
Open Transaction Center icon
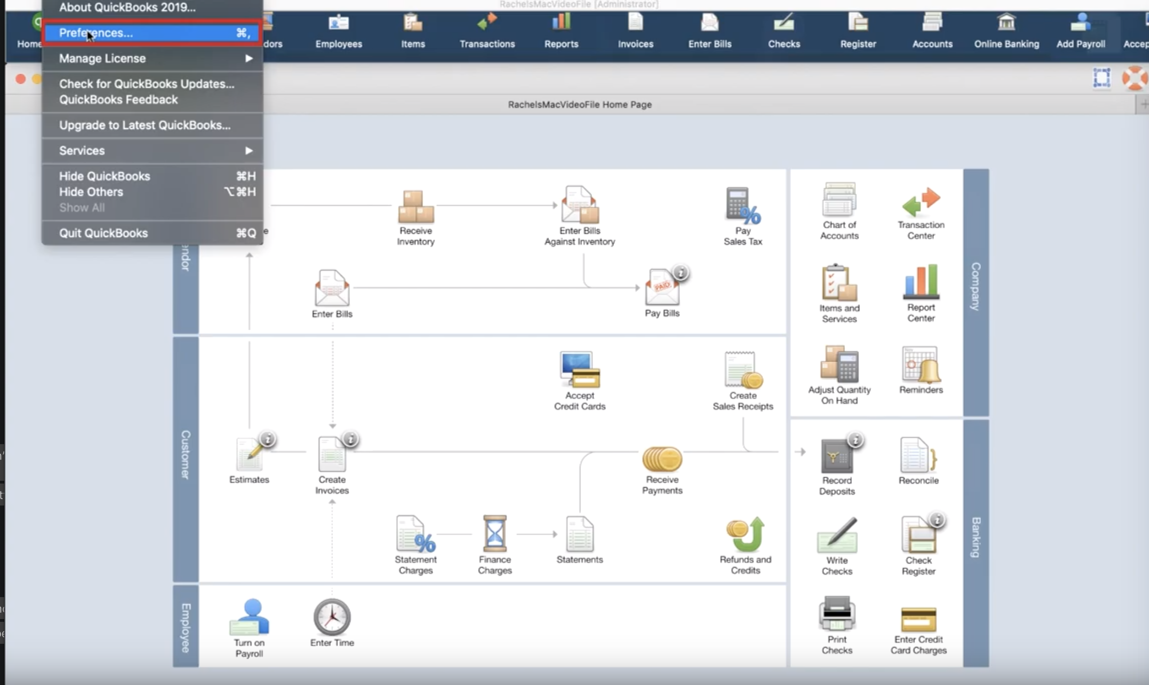[921, 213]
